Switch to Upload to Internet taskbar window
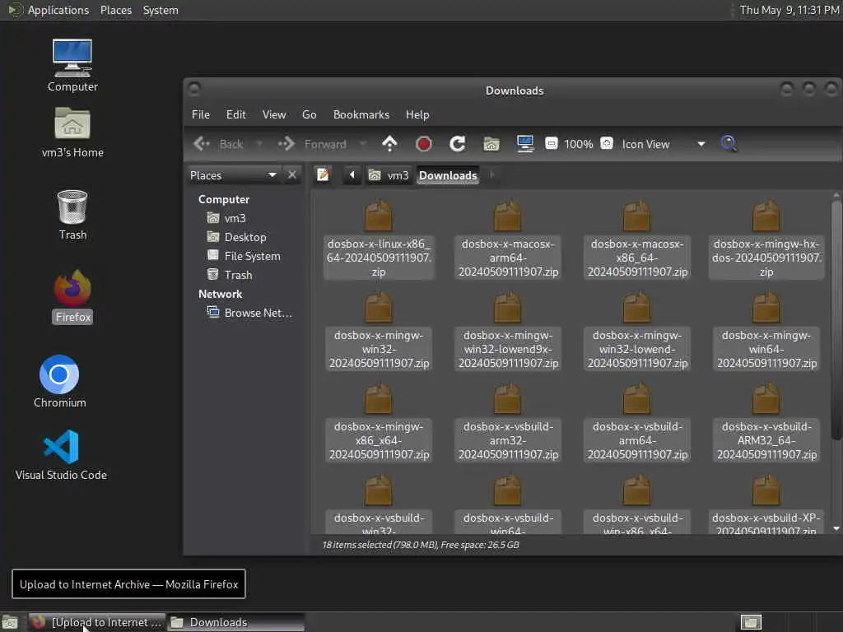The image size is (843, 632). (97, 622)
